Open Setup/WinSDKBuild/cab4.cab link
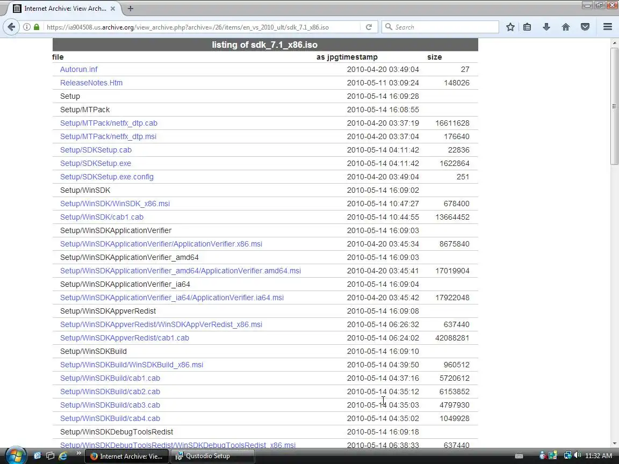 pos(110,418)
